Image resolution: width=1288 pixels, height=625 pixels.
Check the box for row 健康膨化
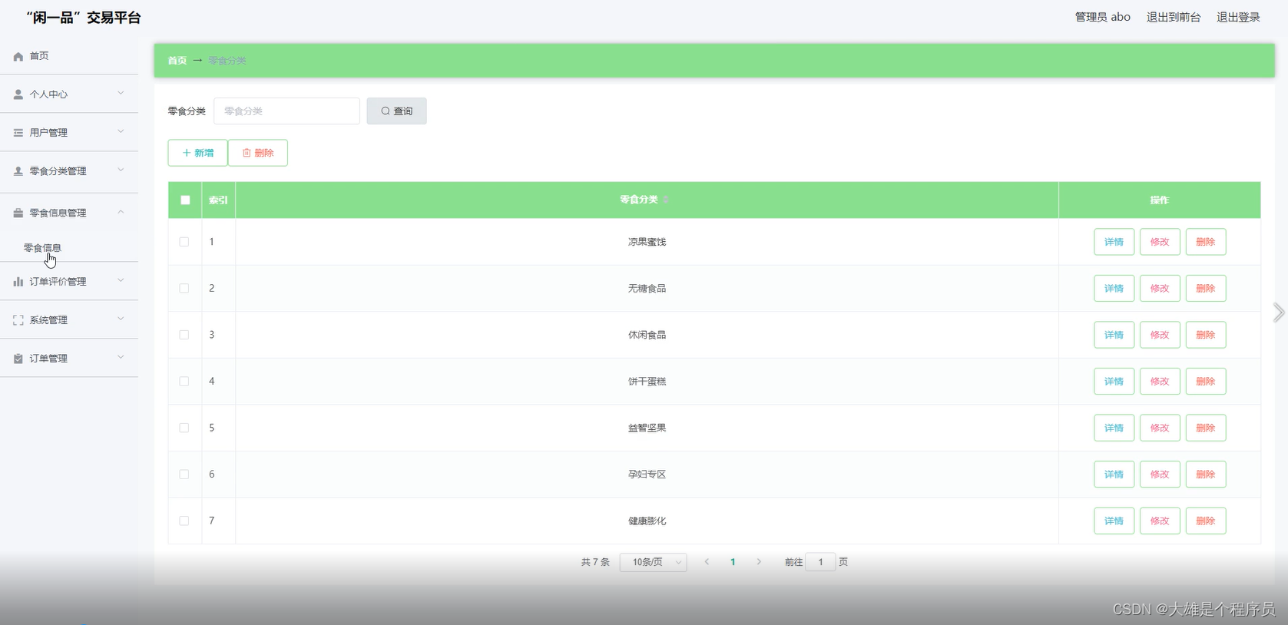(x=184, y=521)
